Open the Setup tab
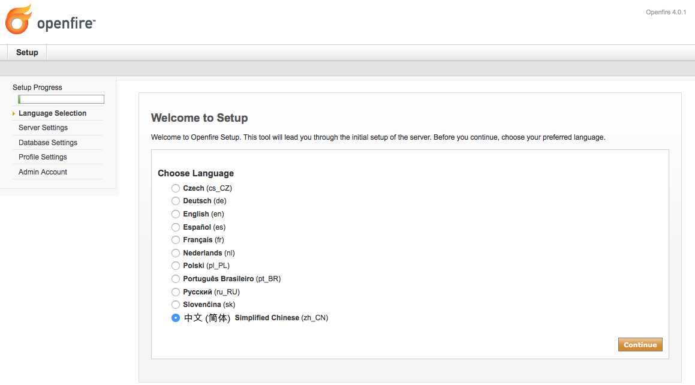 pyautogui.click(x=27, y=52)
